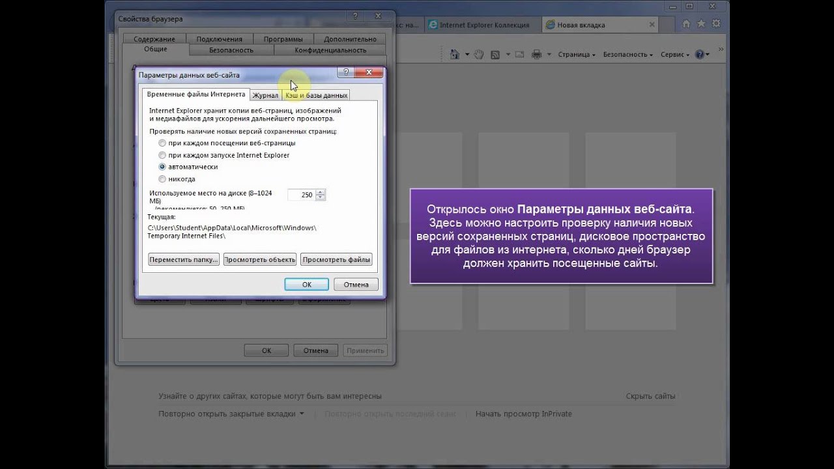Open the Сервис menu dropdown
The width and height of the screenshot is (834, 469).
tap(674, 55)
